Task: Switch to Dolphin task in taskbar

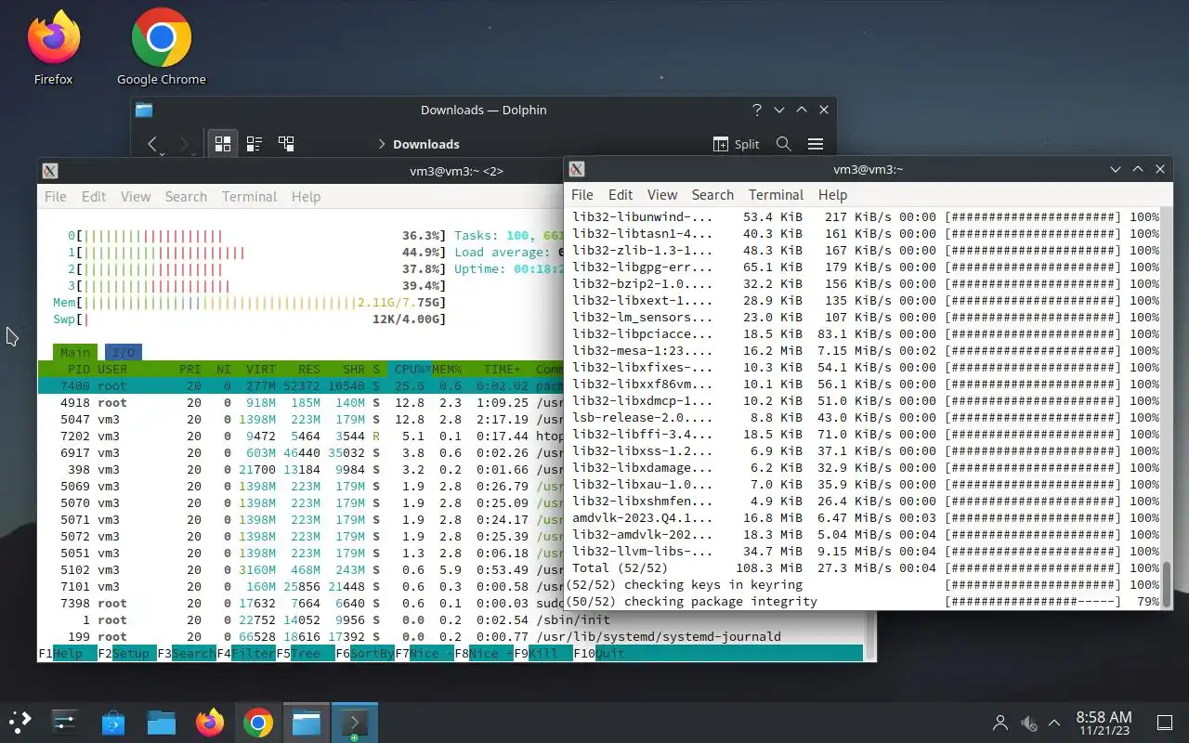Action: coord(307,722)
